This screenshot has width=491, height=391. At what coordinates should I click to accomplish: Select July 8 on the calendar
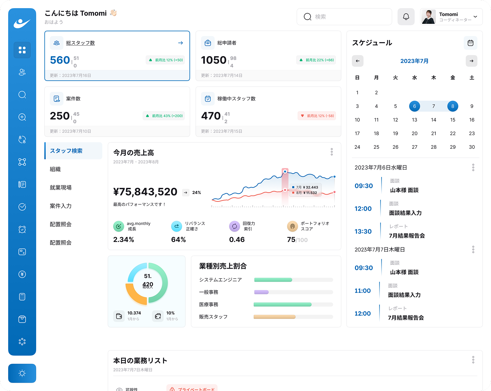(452, 106)
